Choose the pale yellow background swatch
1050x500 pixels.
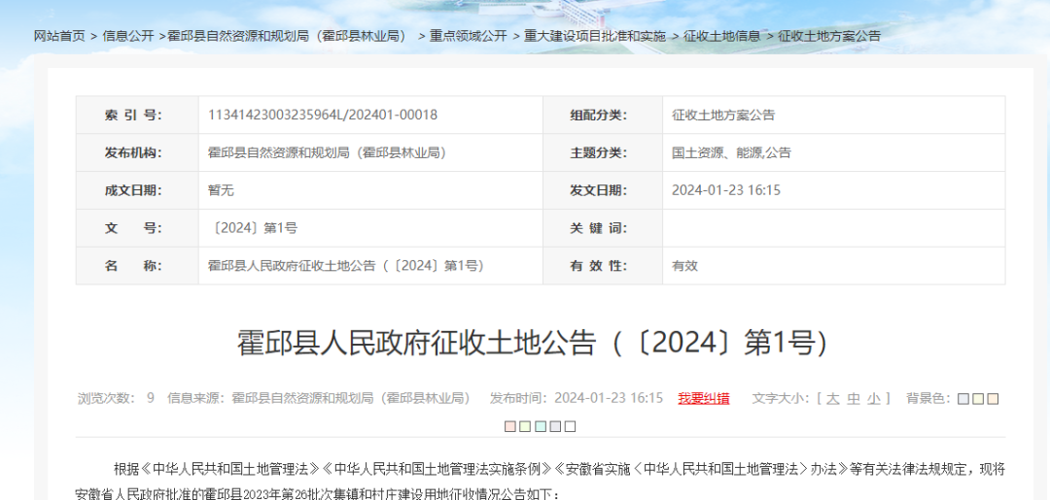pyautogui.click(x=978, y=399)
